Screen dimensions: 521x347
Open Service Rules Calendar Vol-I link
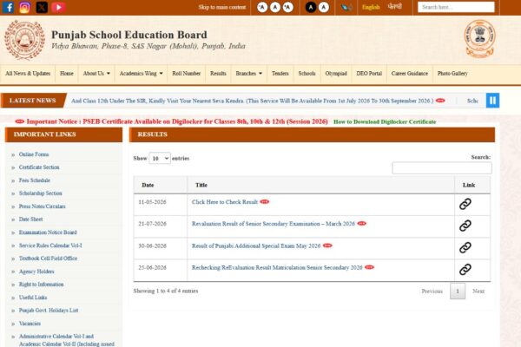coord(50,246)
